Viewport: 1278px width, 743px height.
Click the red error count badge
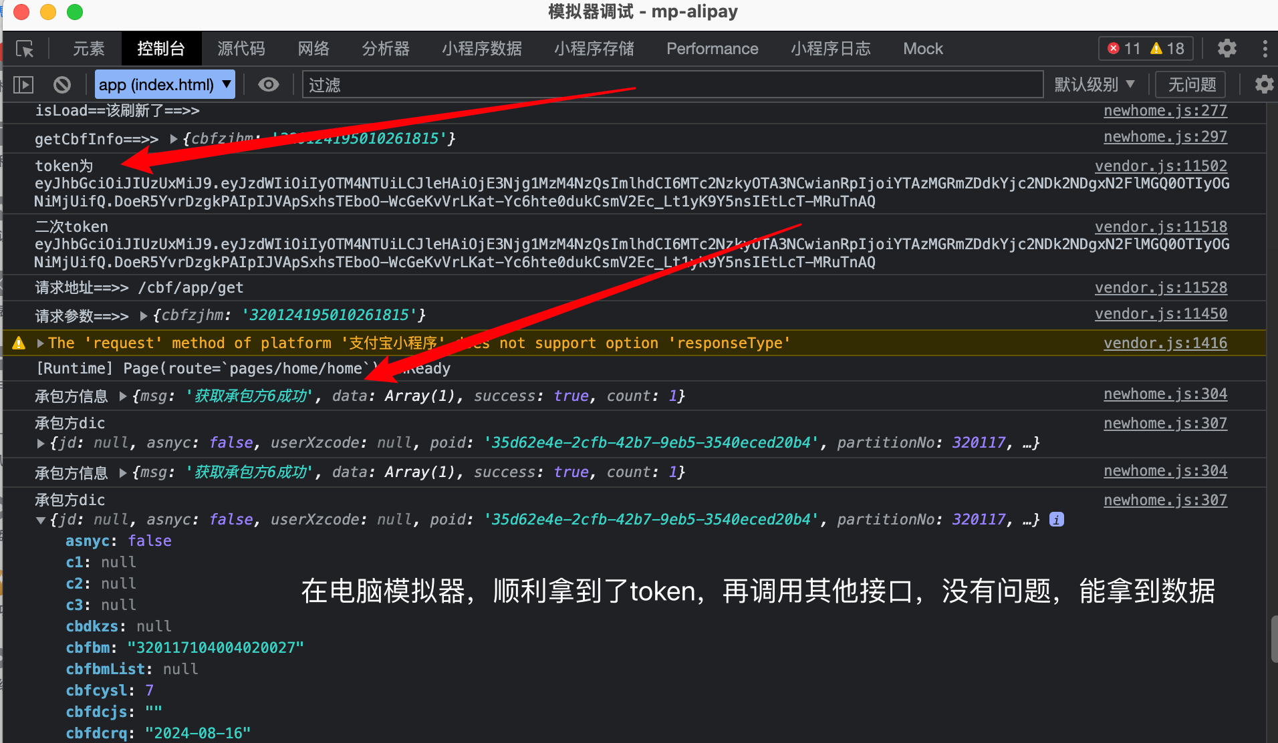point(1124,49)
